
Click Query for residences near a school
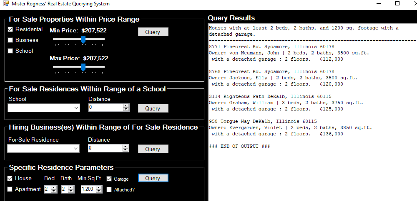tap(153, 108)
